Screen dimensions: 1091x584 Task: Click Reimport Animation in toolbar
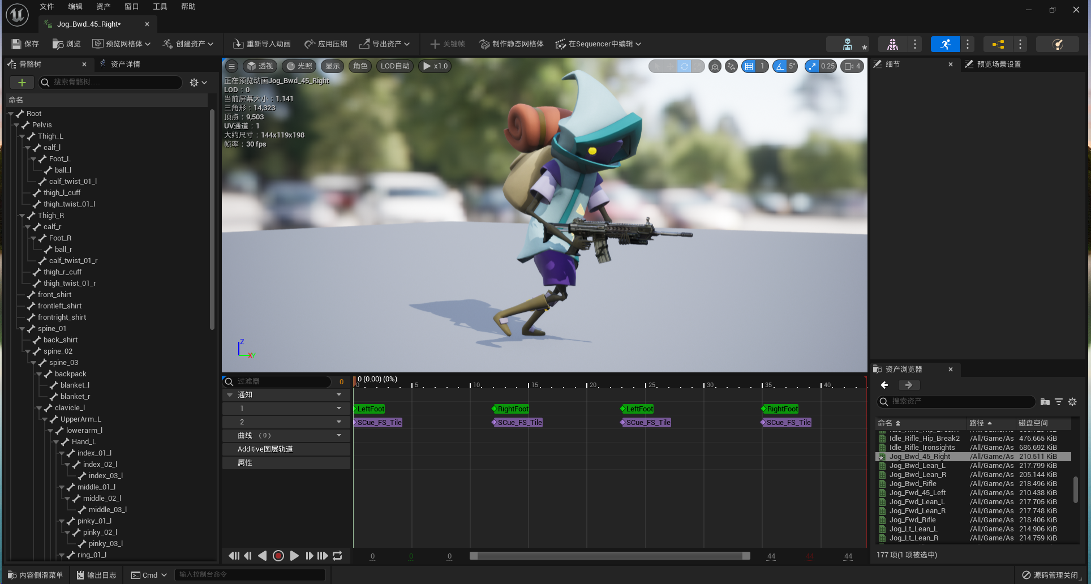261,44
